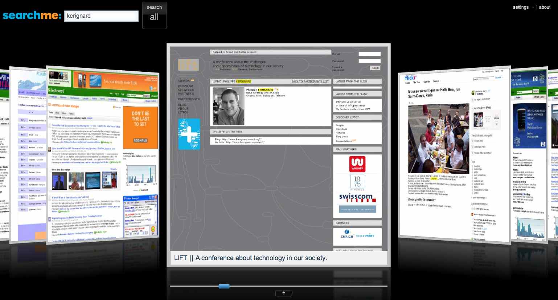
Task: Click the E-mail field in LIFT page
Action: click(370, 54)
